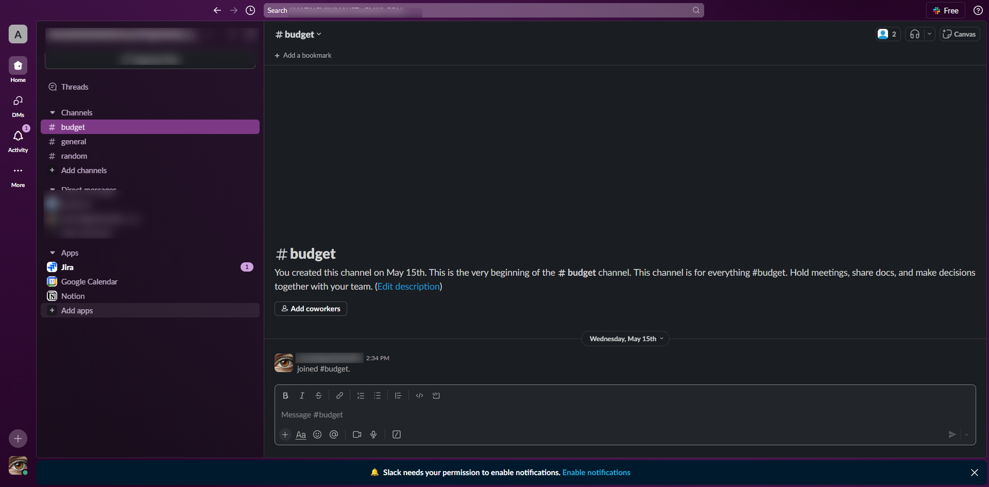
Task: Toggle bold formatting
Action: [x=285, y=396]
